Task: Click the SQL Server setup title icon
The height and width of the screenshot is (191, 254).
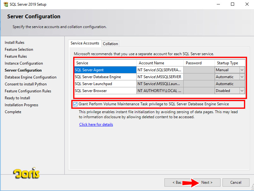Action: 6,4
